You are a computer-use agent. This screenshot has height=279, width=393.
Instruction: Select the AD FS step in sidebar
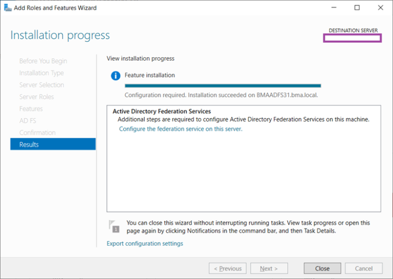[x=28, y=121]
